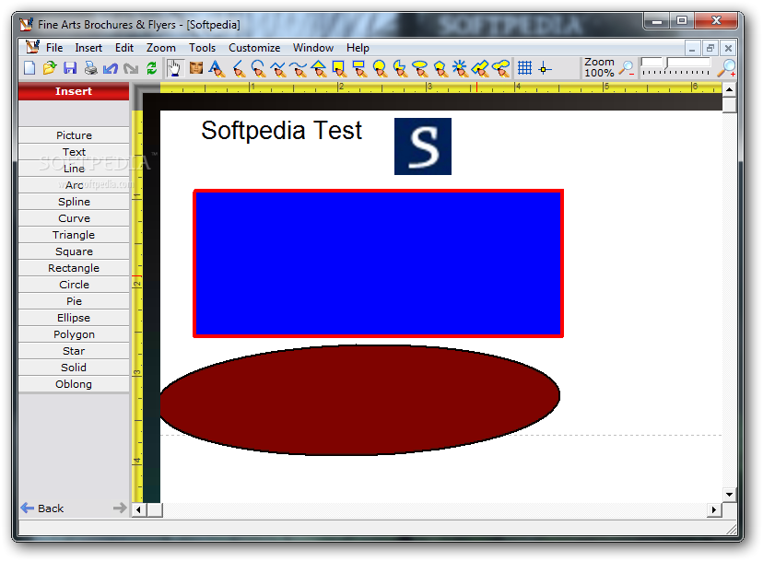Refresh the view with green arrows icon

coord(151,68)
